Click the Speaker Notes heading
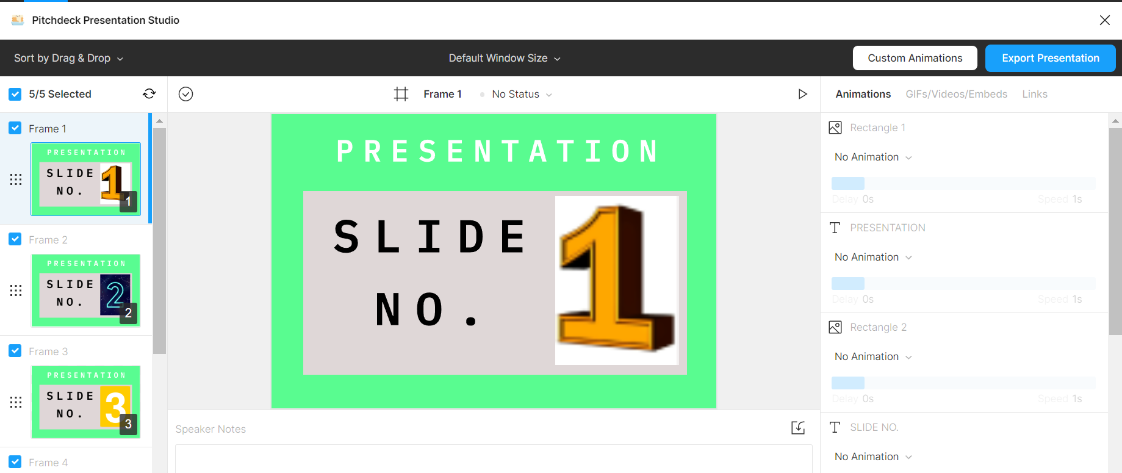1122x473 pixels. 210,429
